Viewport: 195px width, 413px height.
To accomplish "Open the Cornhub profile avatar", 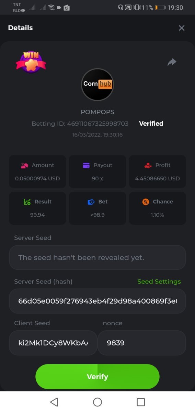I will coord(97,84).
